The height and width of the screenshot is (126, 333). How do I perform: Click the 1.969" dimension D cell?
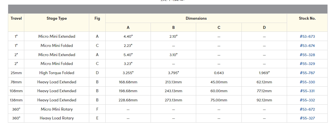(264, 73)
